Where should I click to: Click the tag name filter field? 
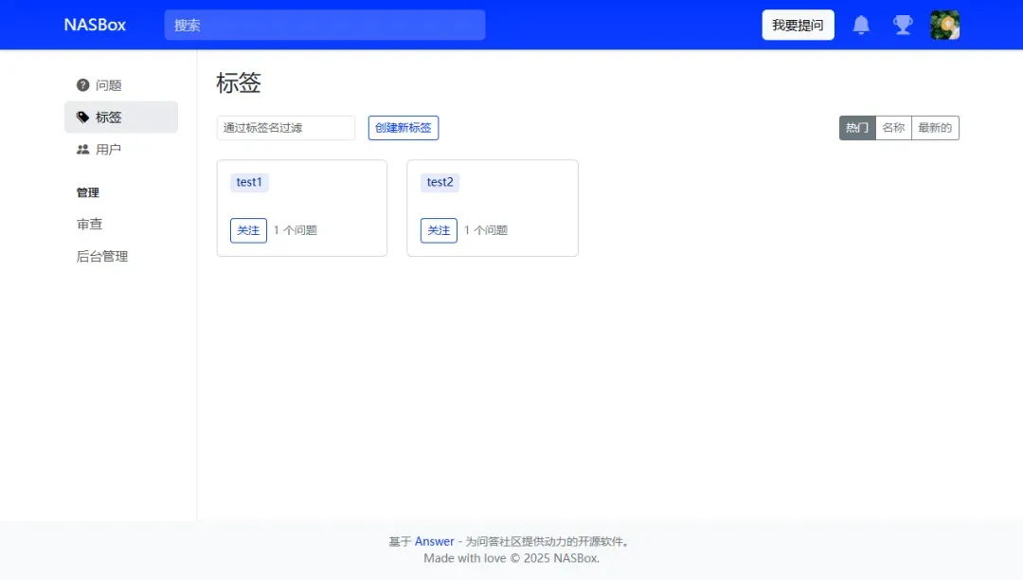(285, 128)
